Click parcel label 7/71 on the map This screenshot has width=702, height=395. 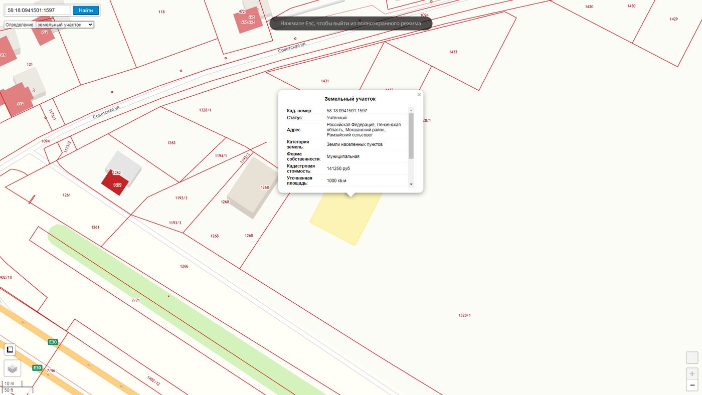click(x=135, y=300)
